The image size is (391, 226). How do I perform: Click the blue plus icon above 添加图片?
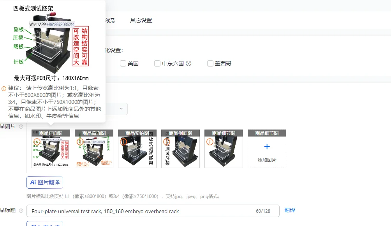click(267, 147)
